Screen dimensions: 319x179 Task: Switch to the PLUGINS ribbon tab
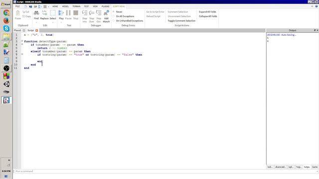pos(105,6)
